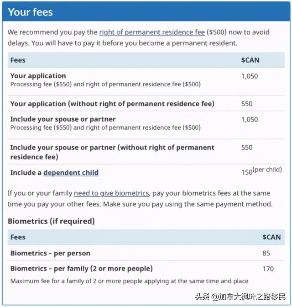The image size is (292, 307).
Task: Click the $CAN header in the biometrics table
Action: click(x=271, y=237)
